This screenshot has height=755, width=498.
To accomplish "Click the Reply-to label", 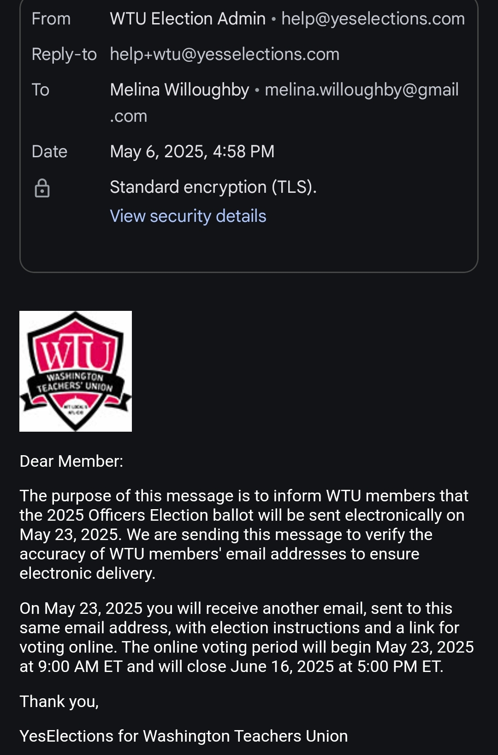I will point(64,54).
